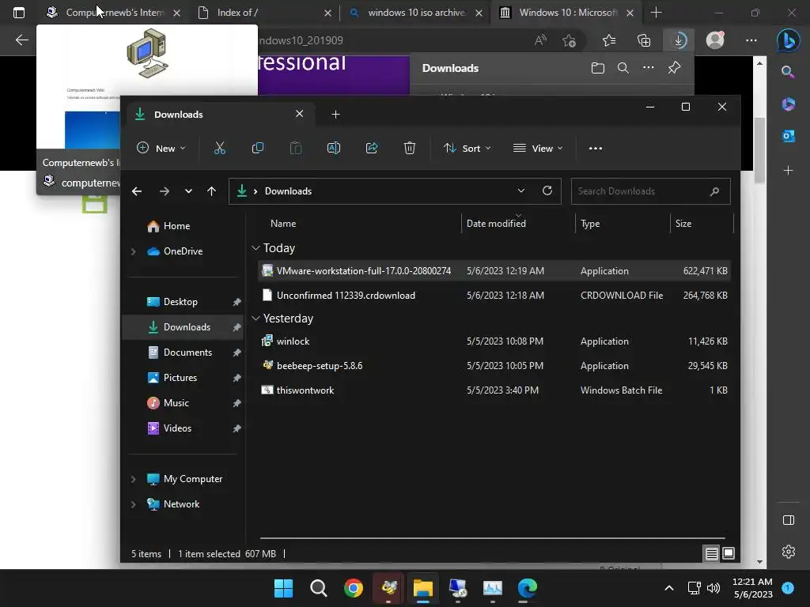The image size is (810, 607).
Task: Click the Share icon in Explorer toolbar
Action: coord(372,148)
